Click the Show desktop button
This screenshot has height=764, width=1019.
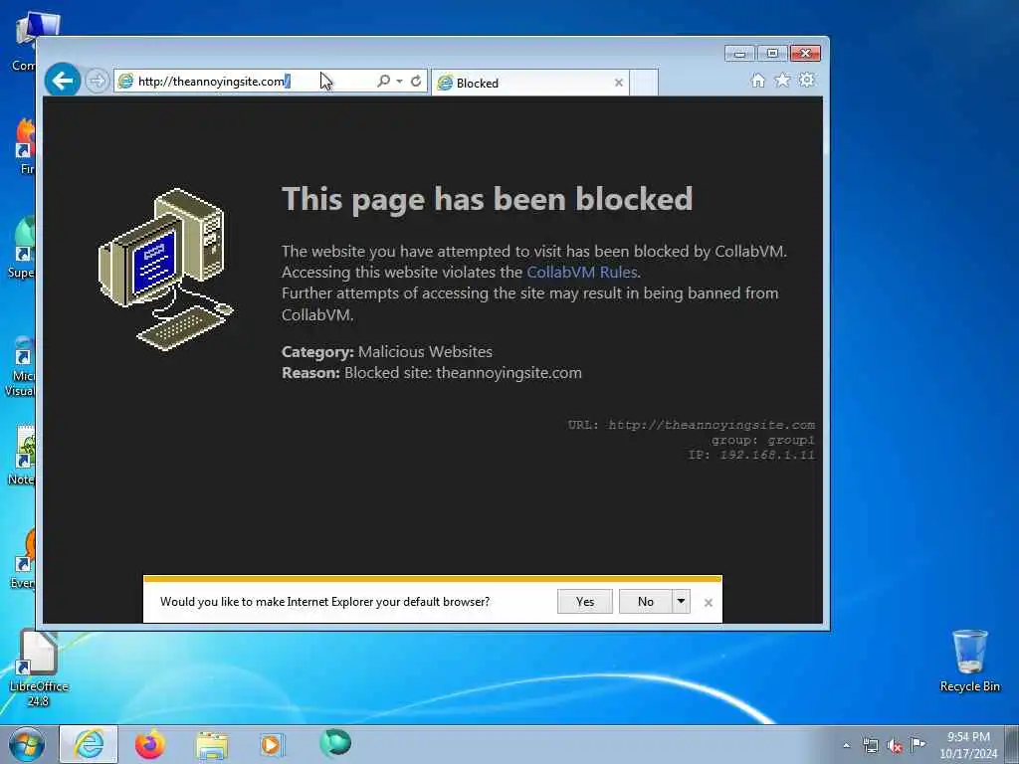coord(1012,744)
